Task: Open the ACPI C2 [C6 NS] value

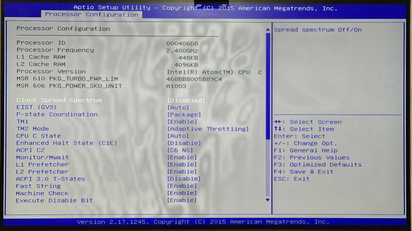Action: (180, 150)
